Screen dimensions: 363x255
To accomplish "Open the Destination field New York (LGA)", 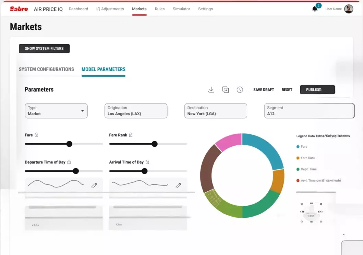I will (x=215, y=111).
